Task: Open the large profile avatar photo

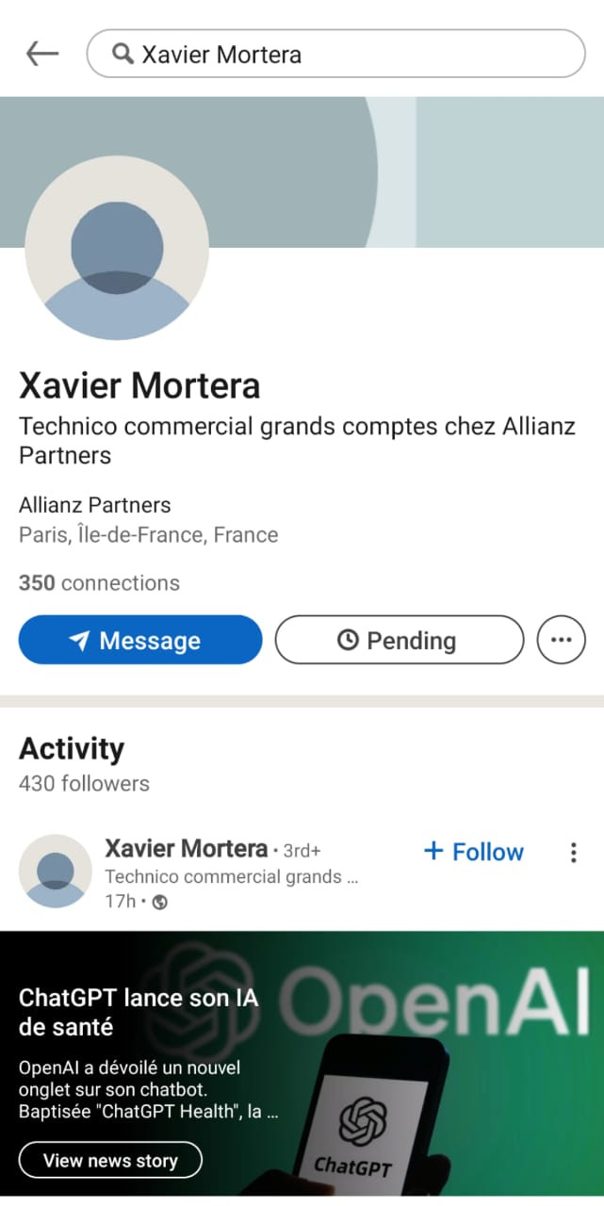Action: 117,248
